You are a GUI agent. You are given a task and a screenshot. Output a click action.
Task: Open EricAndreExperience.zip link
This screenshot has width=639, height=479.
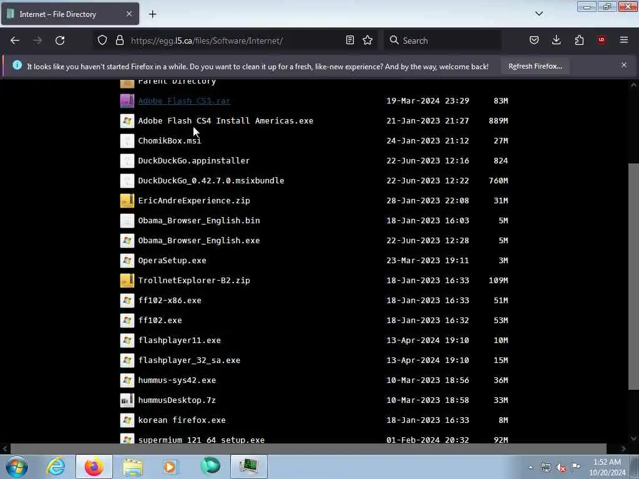click(x=194, y=200)
